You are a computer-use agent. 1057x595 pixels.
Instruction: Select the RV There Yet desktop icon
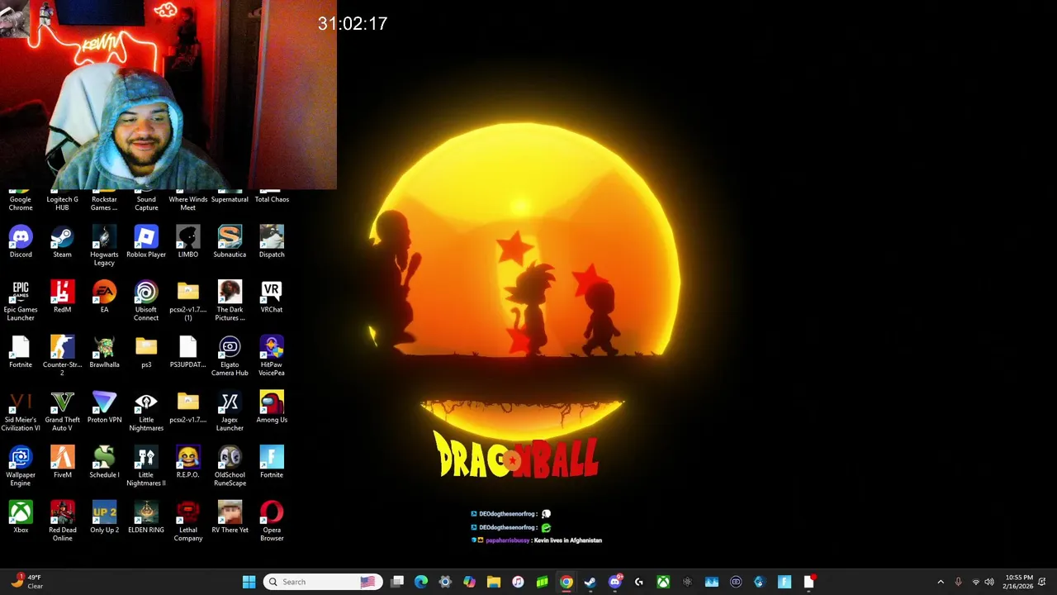click(x=230, y=518)
